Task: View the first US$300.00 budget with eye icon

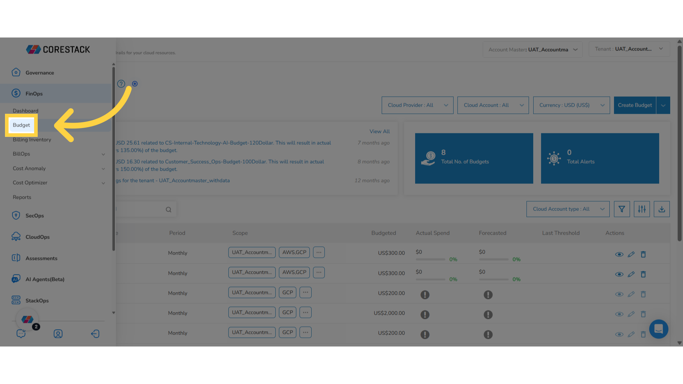Action: pyautogui.click(x=619, y=254)
